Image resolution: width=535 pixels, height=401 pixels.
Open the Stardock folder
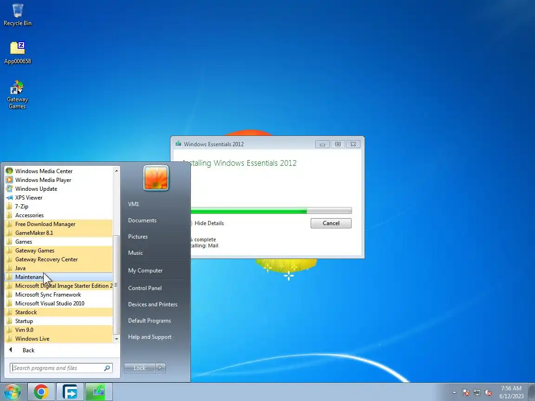tap(59, 312)
